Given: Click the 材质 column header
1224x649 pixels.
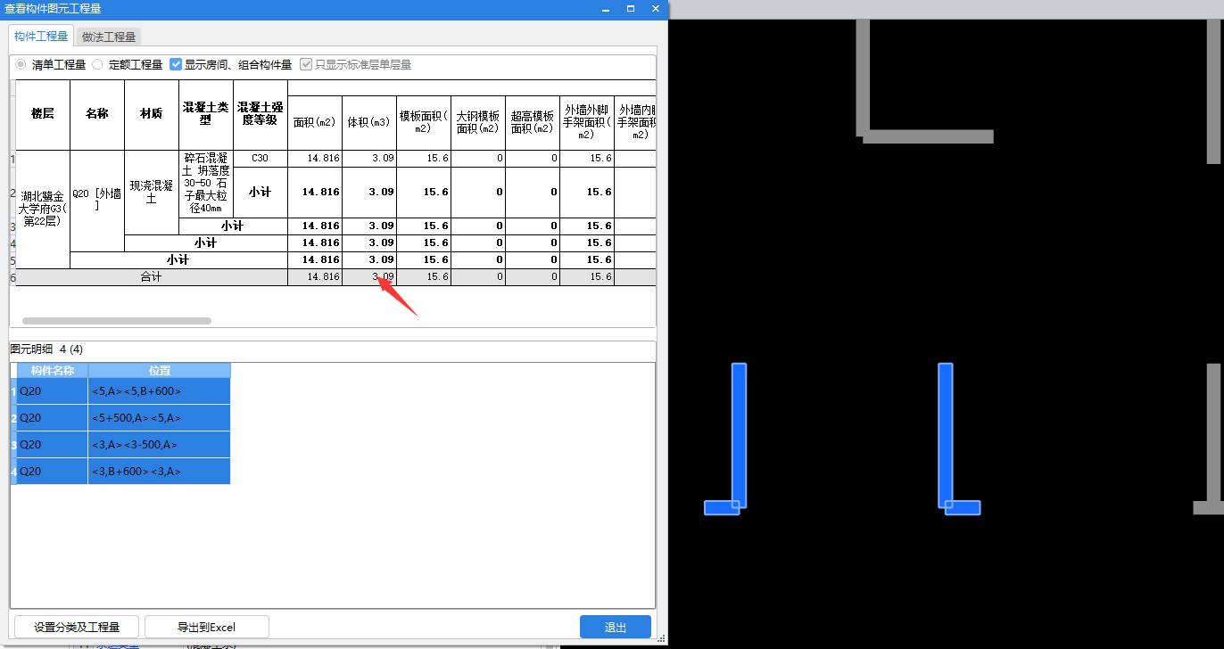Looking at the screenshot, I should [x=152, y=114].
